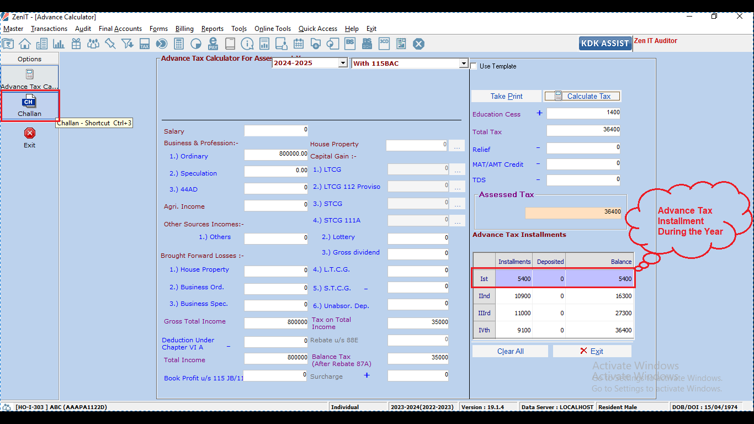Open the Quick Access menu

318,29
